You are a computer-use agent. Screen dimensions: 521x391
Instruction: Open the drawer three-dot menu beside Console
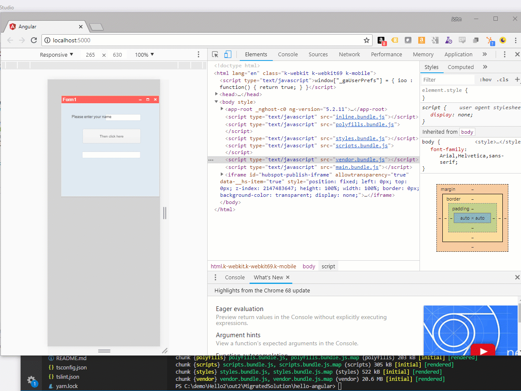tap(215, 277)
